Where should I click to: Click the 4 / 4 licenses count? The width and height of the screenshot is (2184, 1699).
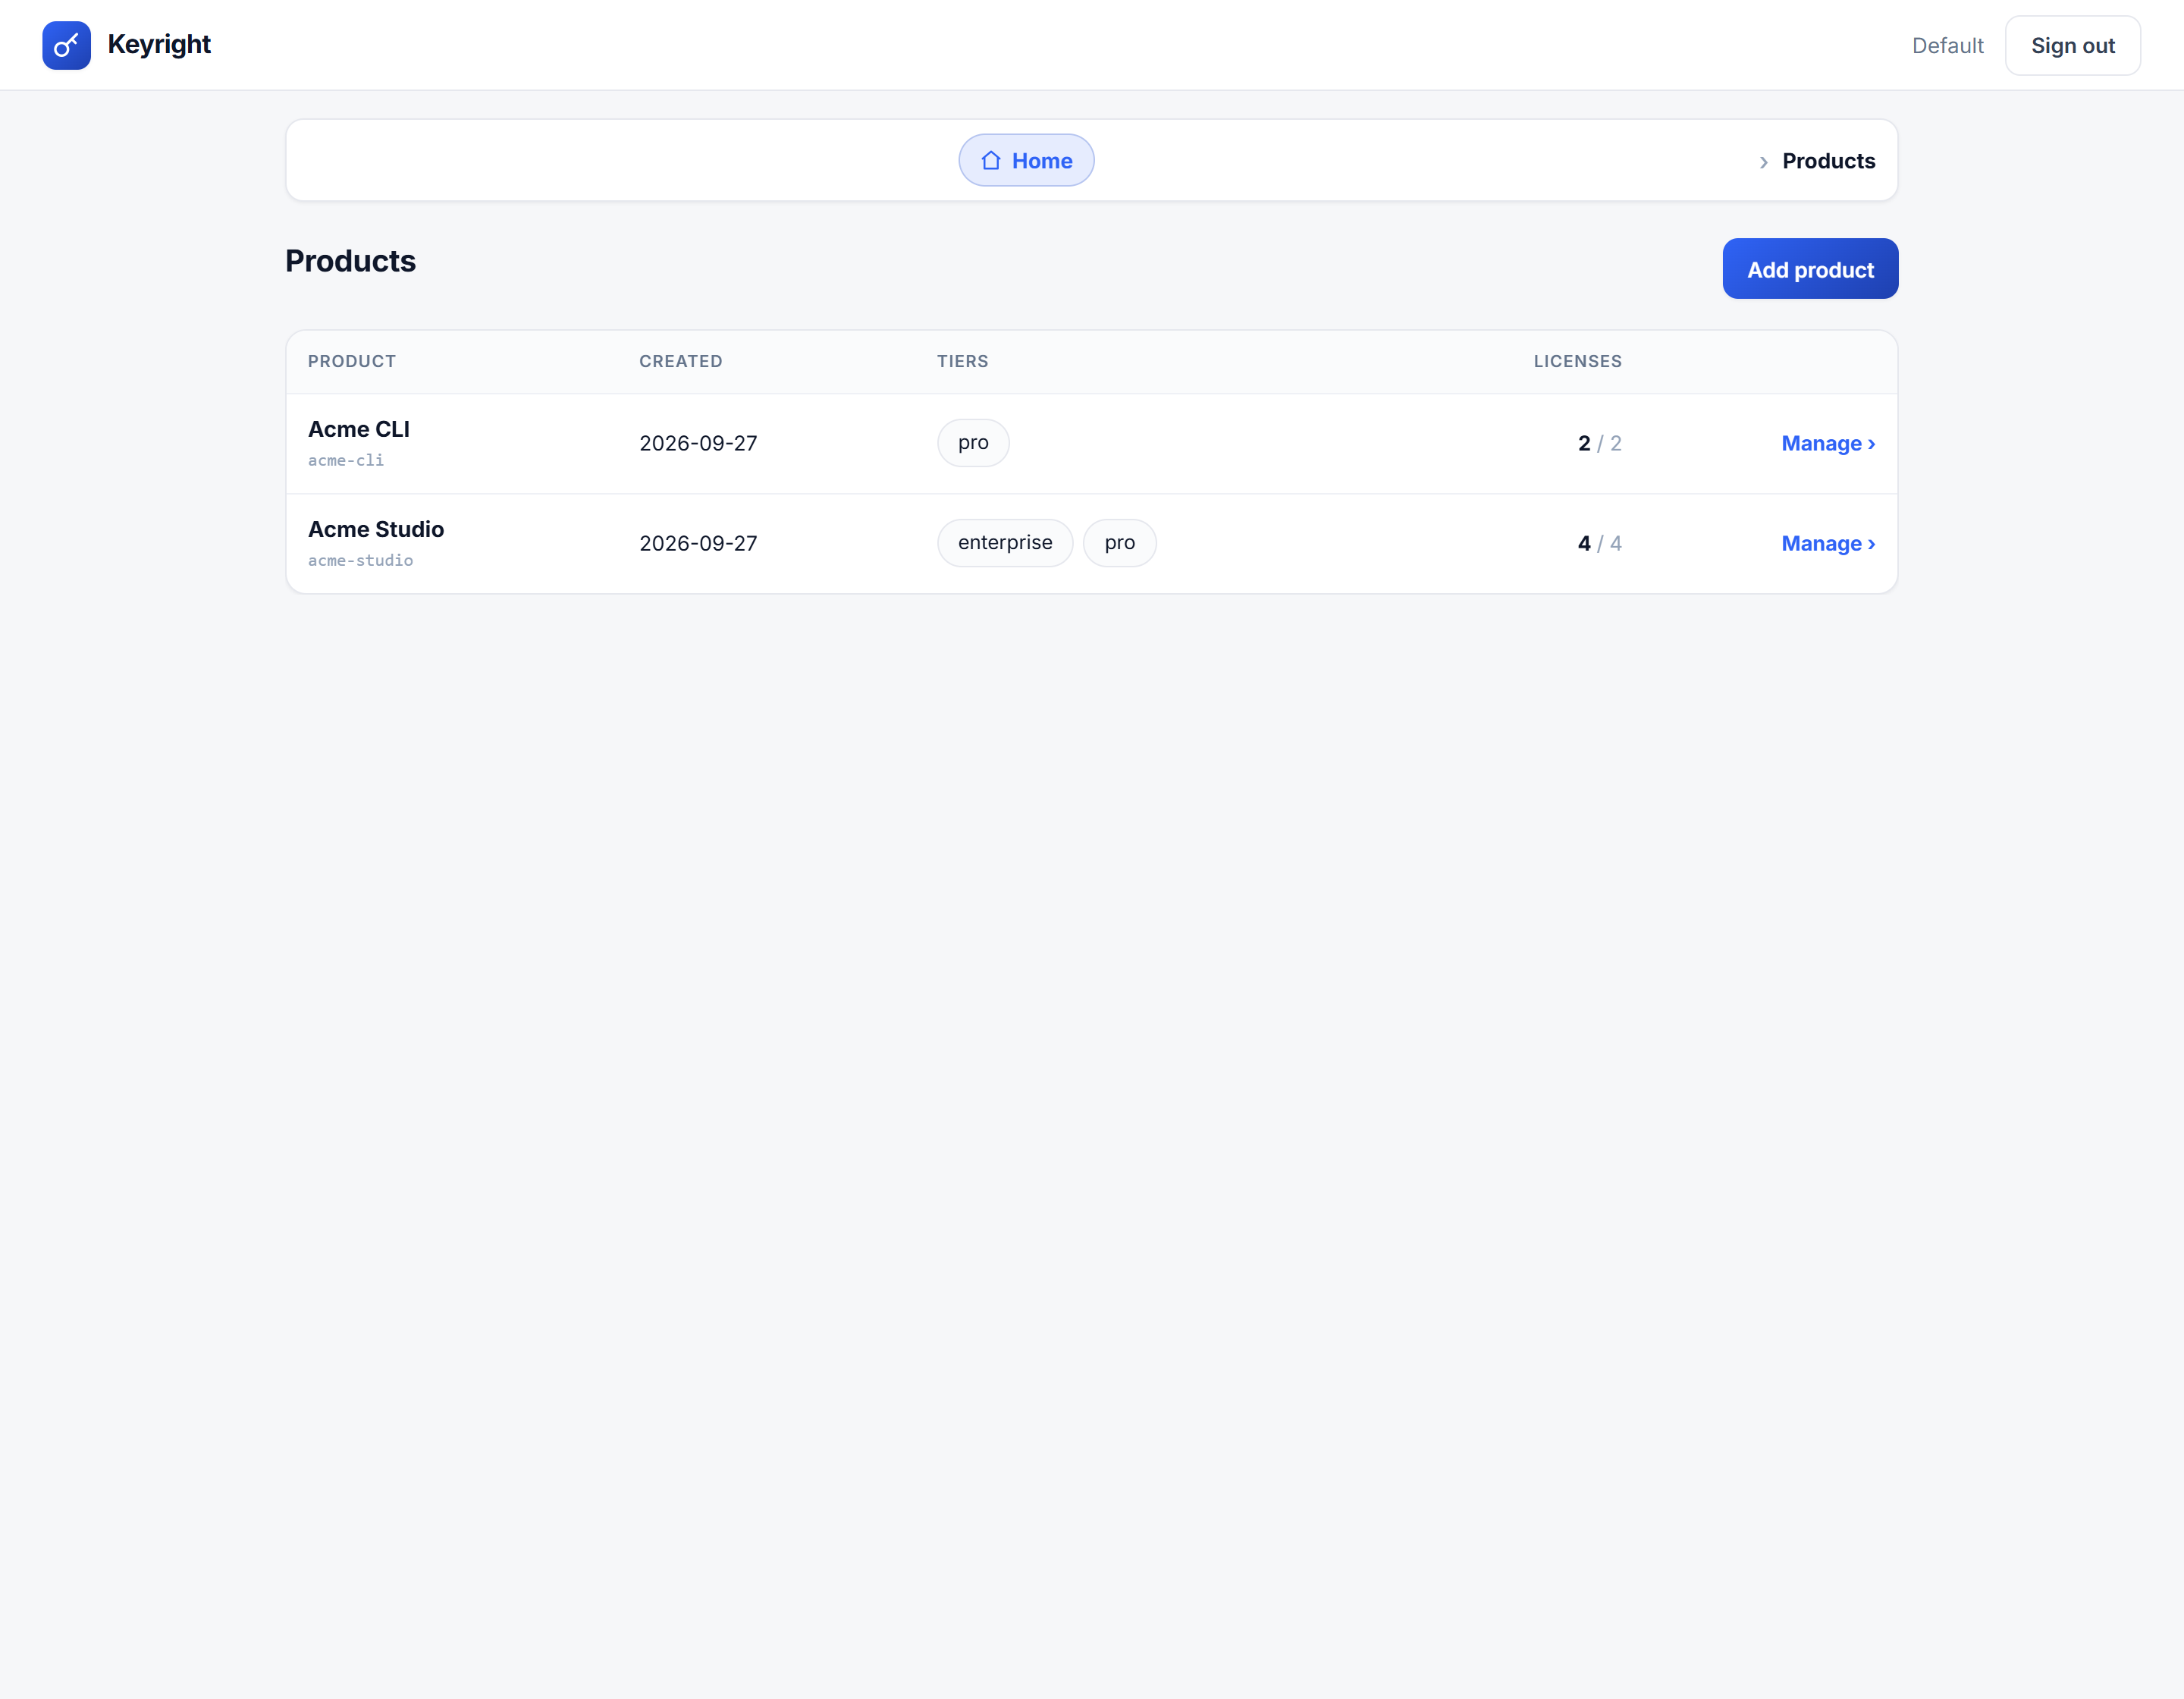[1599, 543]
